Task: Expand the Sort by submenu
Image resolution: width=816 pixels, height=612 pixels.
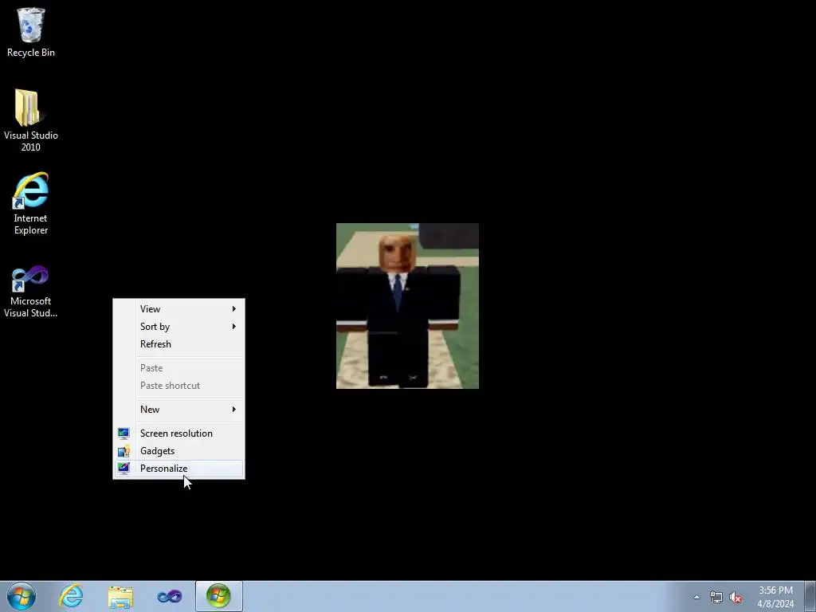Action: (x=178, y=327)
